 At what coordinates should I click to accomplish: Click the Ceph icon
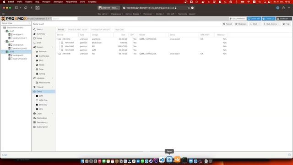click(34, 114)
